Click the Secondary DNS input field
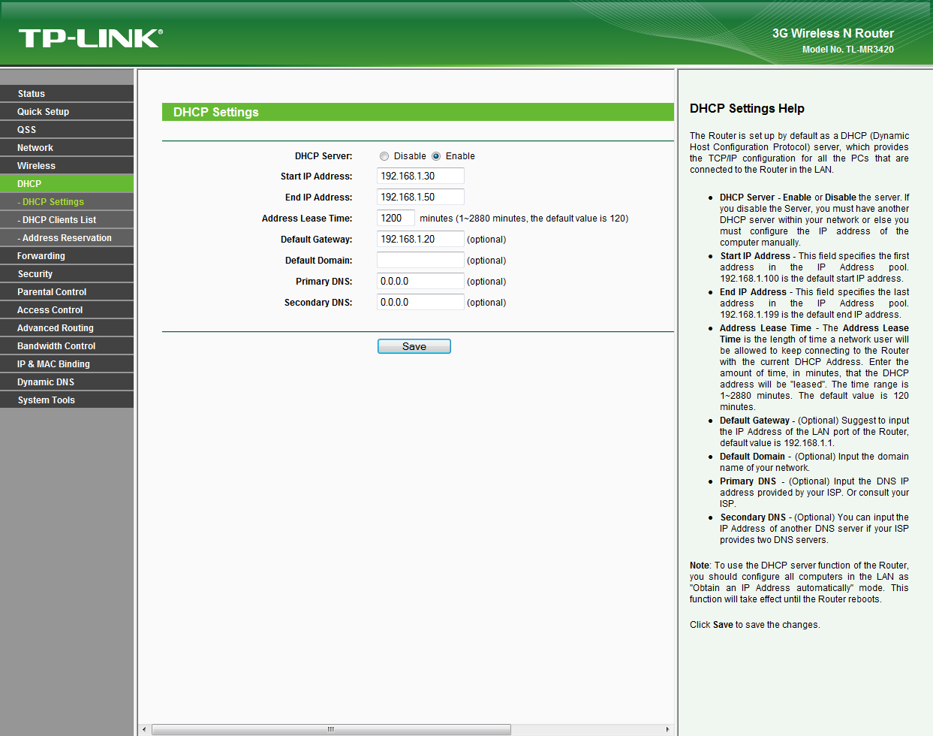The height and width of the screenshot is (736, 933). (420, 302)
